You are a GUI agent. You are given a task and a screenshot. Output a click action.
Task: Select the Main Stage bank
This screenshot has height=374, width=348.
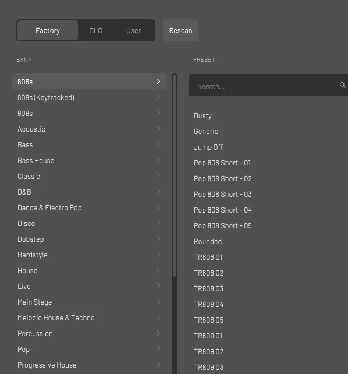[35, 302]
